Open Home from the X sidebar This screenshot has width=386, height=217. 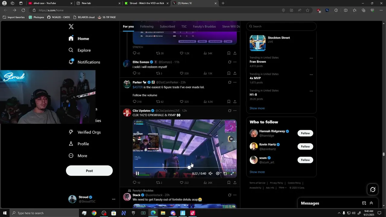coord(79,39)
